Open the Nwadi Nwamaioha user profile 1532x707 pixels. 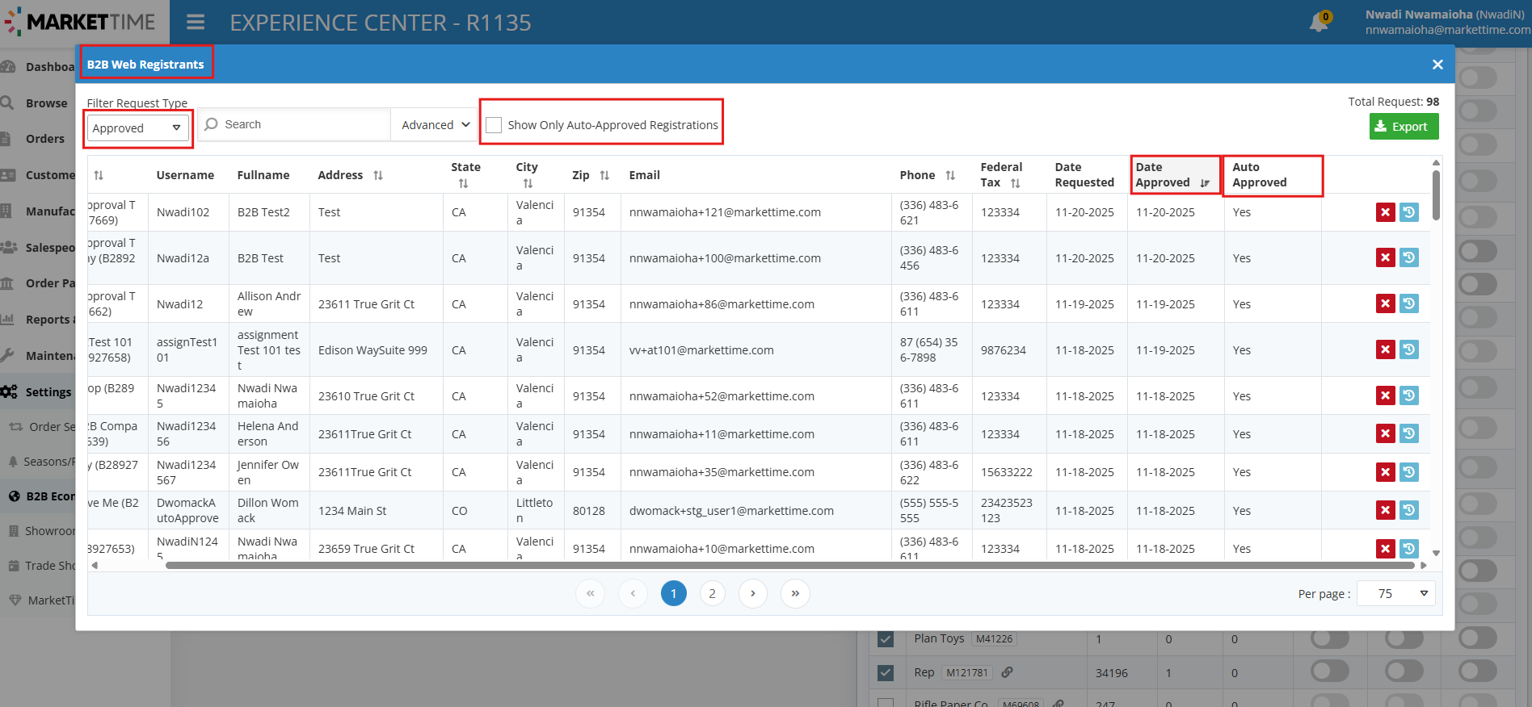[x=1447, y=23]
